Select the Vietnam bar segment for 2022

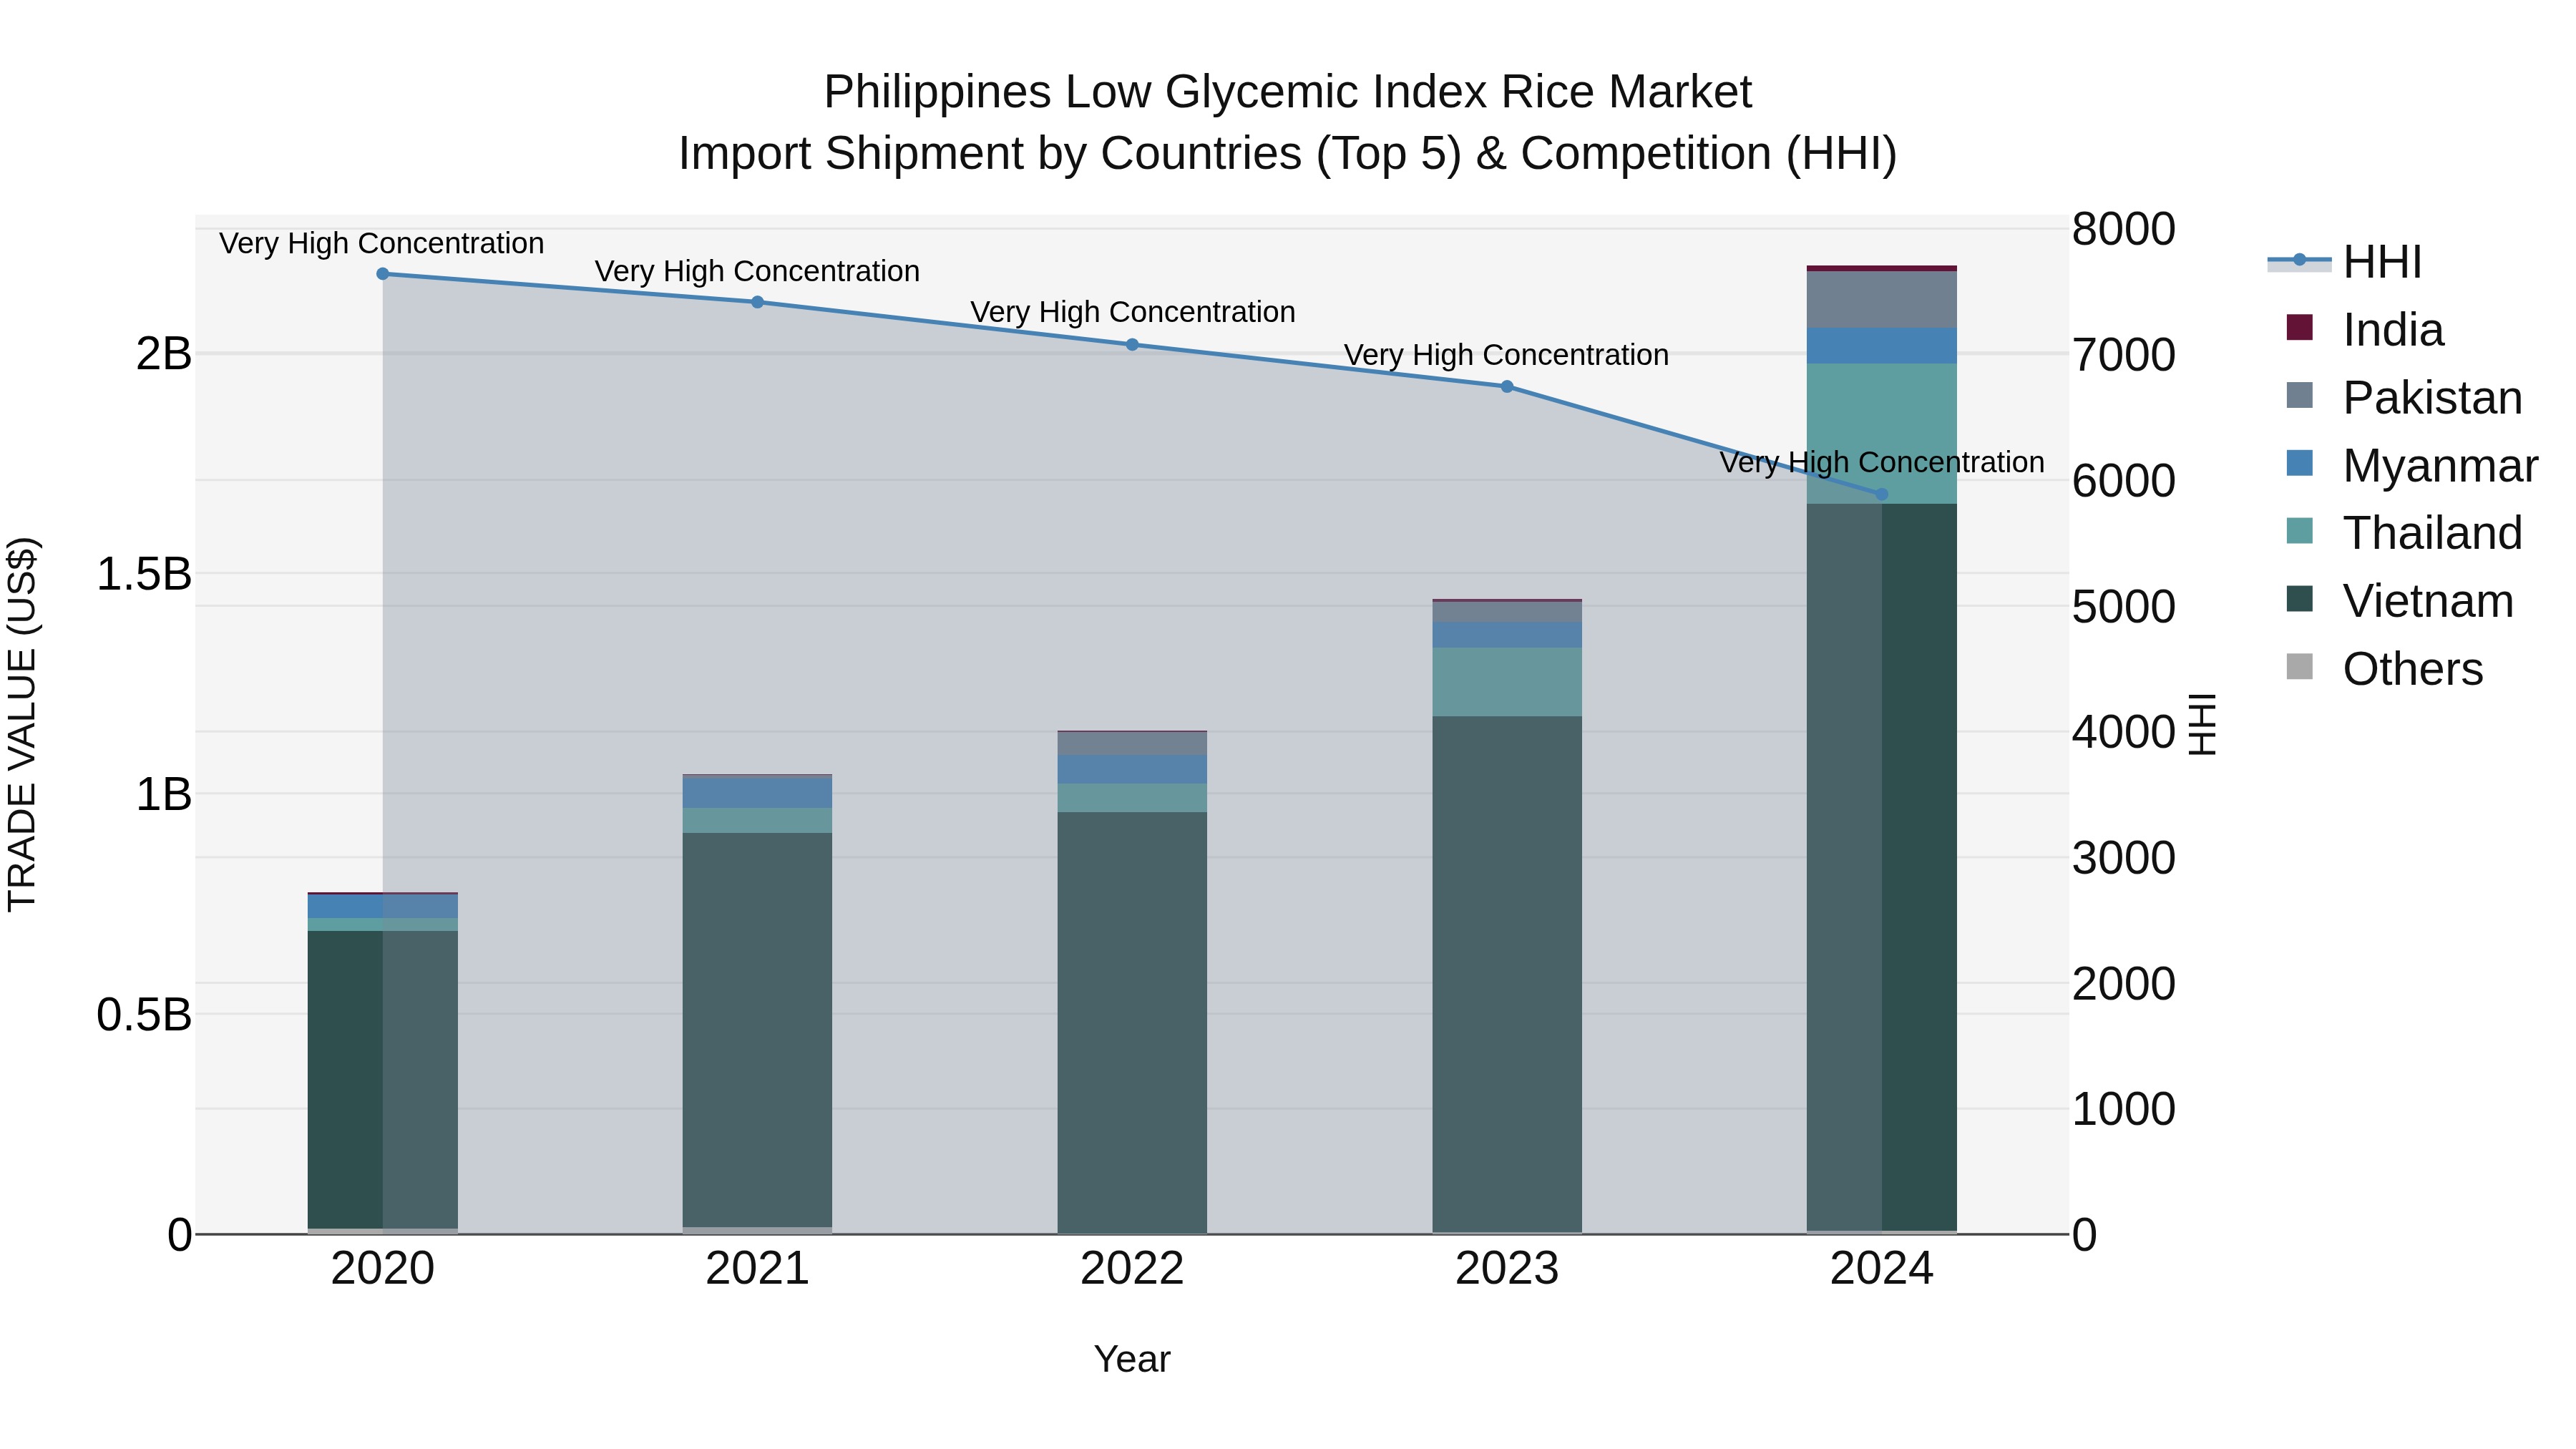pyautogui.click(x=1132, y=1022)
